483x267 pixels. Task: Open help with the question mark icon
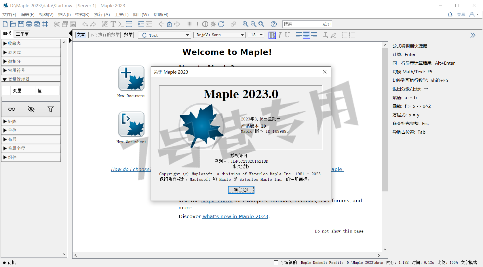(x=274, y=24)
